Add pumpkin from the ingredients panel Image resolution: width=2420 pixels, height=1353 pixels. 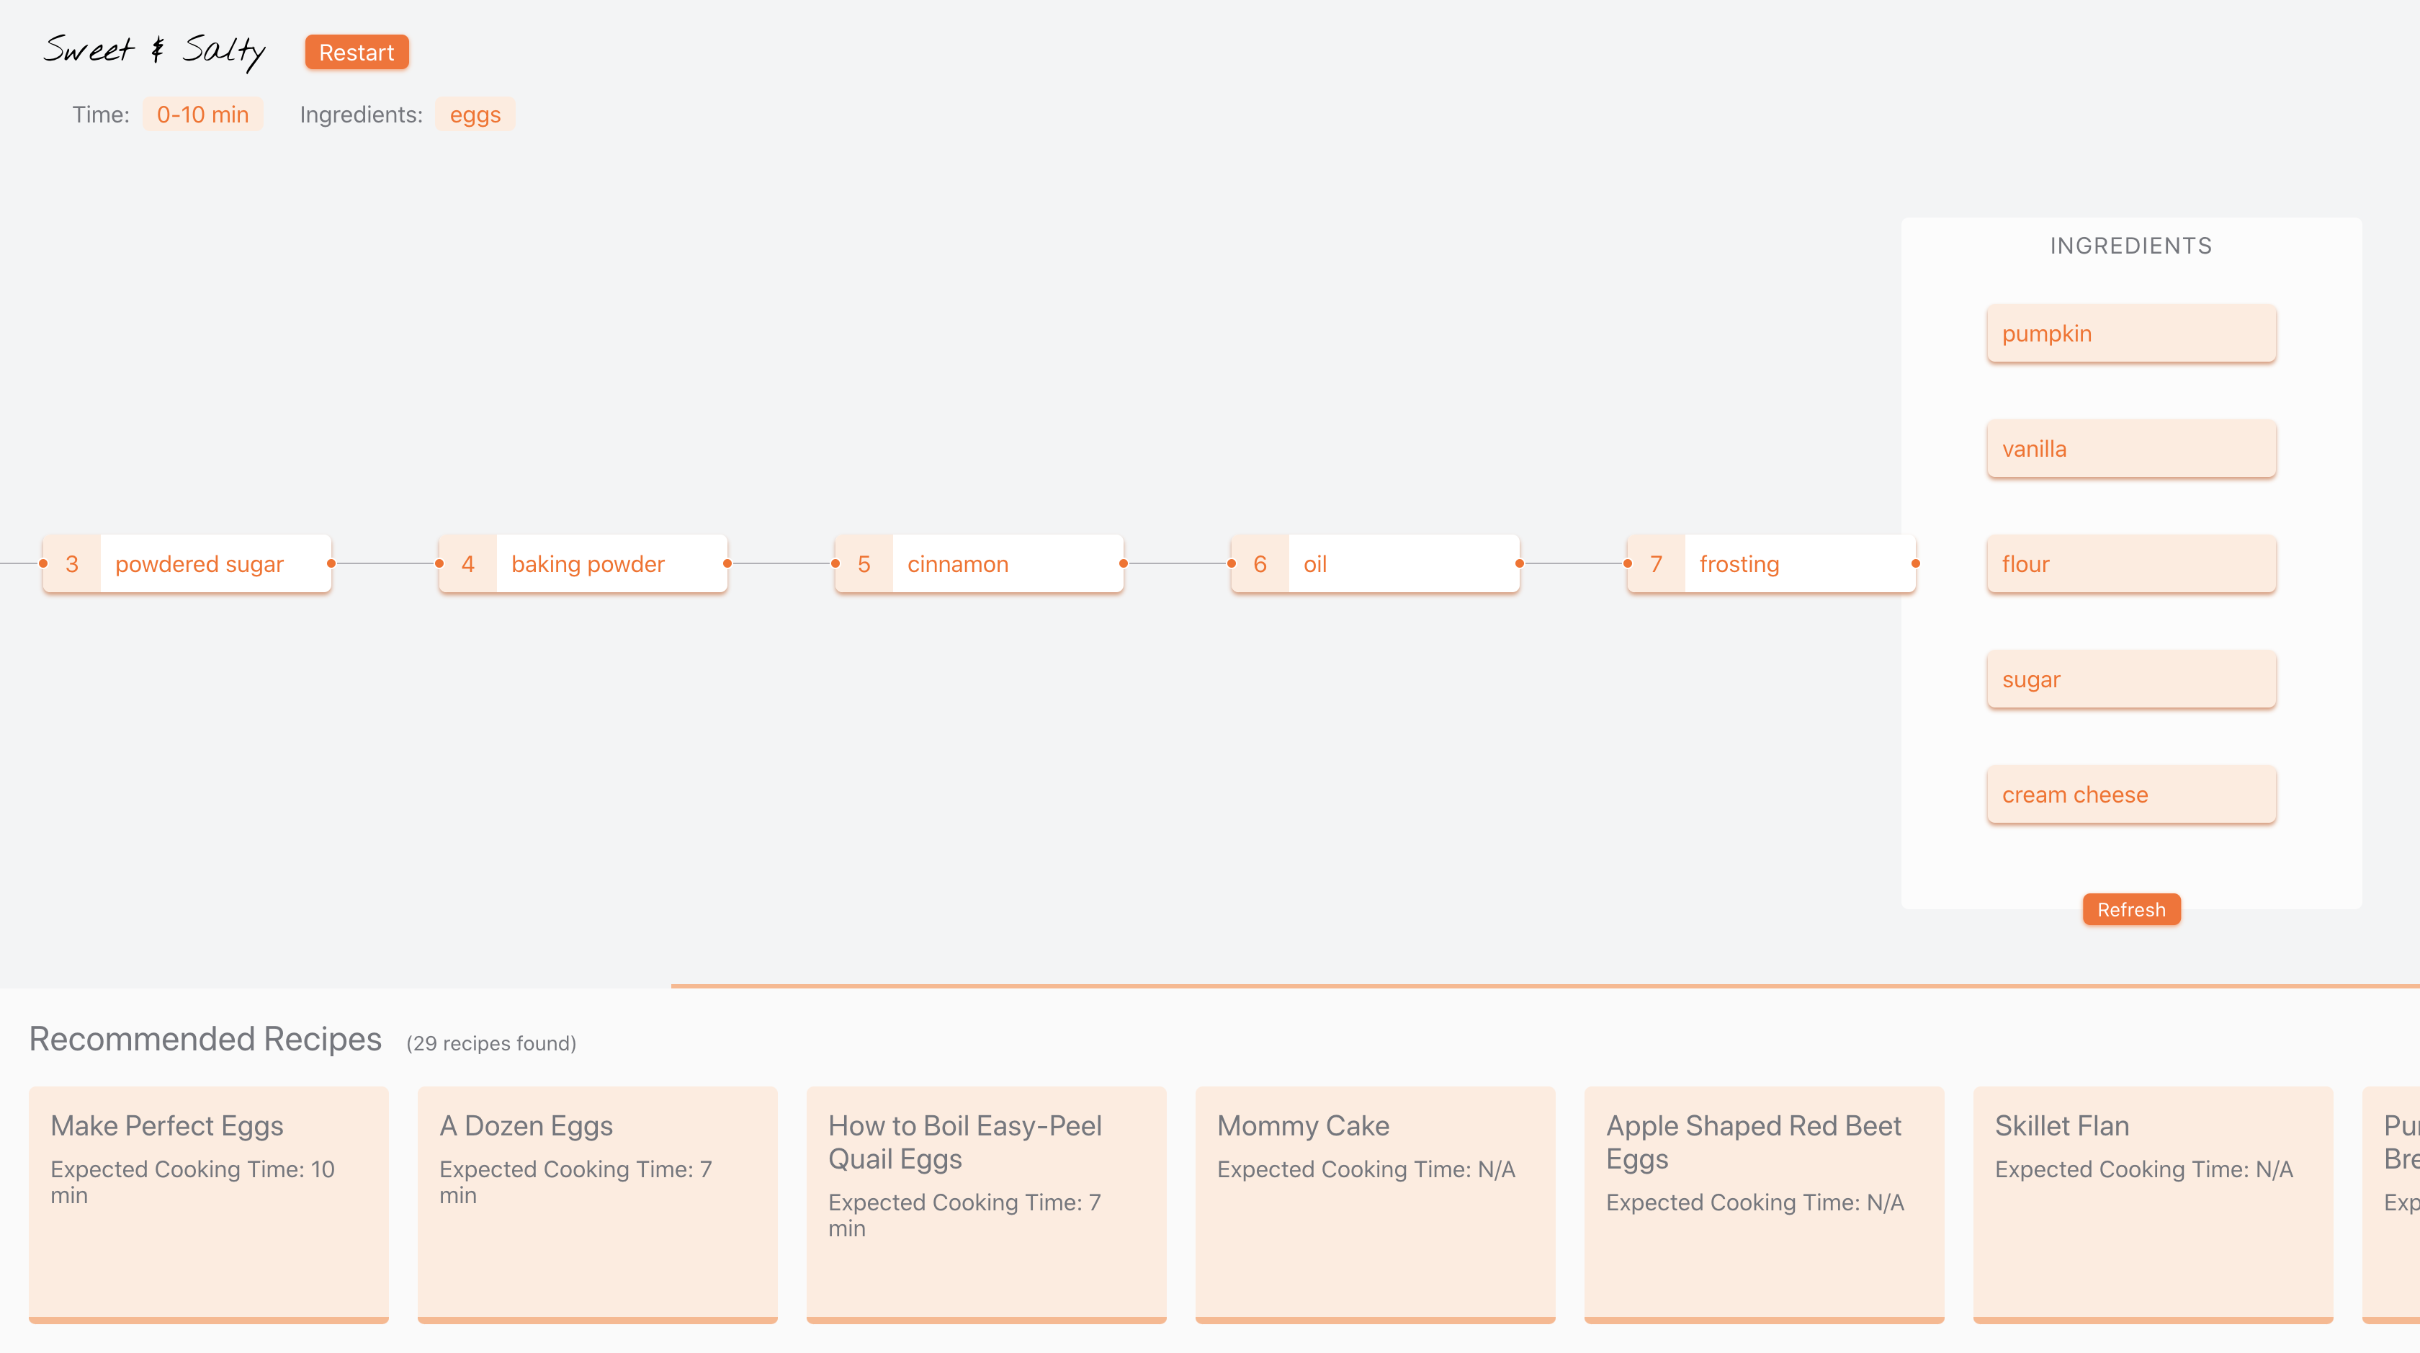tap(2130, 334)
